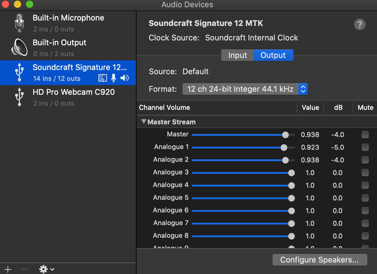Mute the Analogue 2 channel
The height and width of the screenshot is (274, 377).
tap(365, 160)
